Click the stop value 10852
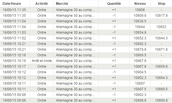This screenshot has height=103, width=172. click(x=161, y=27)
